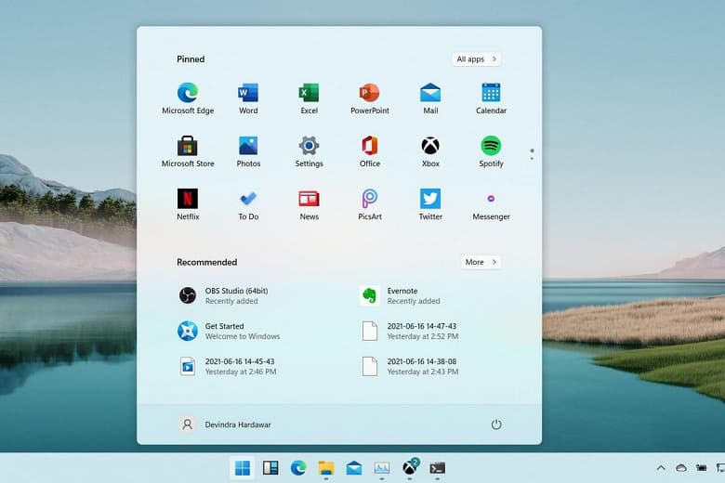This screenshot has width=725, height=483.
Task: Open Xbox app with badge on taskbar
Action: pos(410,468)
